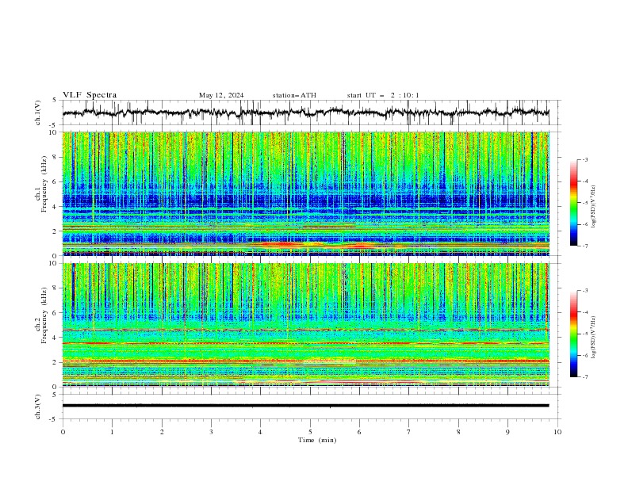The image size is (628, 485).
Task: Click the "VLF Spectra" title text
Action: [x=90, y=95]
